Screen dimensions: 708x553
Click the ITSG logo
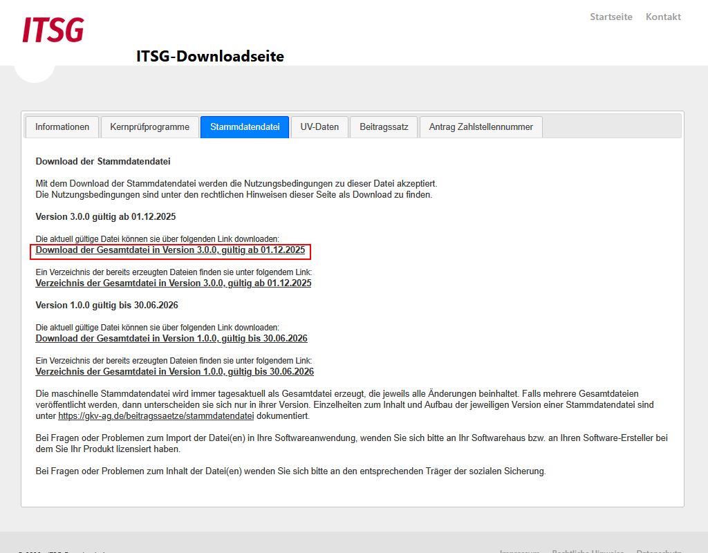[x=53, y=30]
